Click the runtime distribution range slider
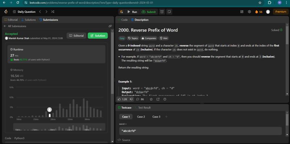This screenshot has height=144, width=290. (59, 127)
